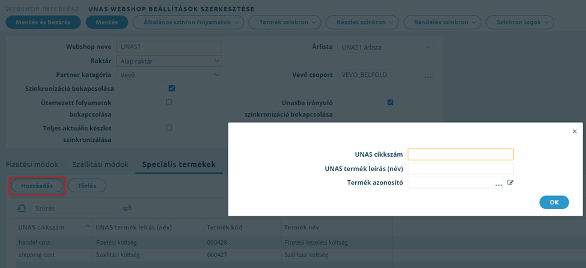The height and width of the screenshot is (268, 586).
Task: Click UNAS termék leírás (név) field
Action: coord(460,169)
